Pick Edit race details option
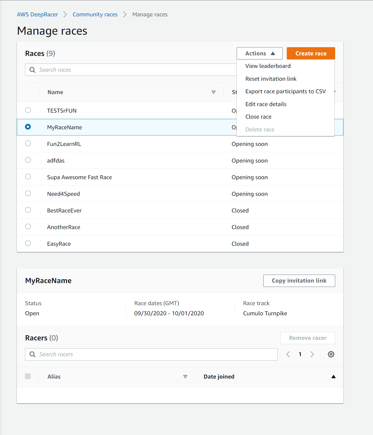The width and height of the screenshot is (373, 435). [266, 104]
